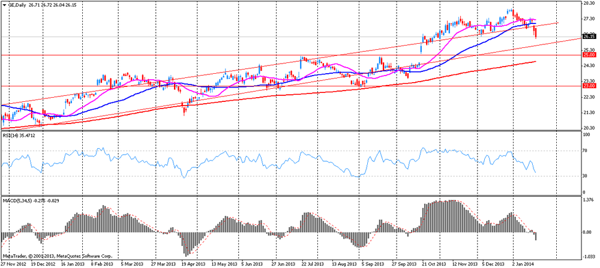
Task: Click the 27.30 price axis label
Action: (588, 19)
